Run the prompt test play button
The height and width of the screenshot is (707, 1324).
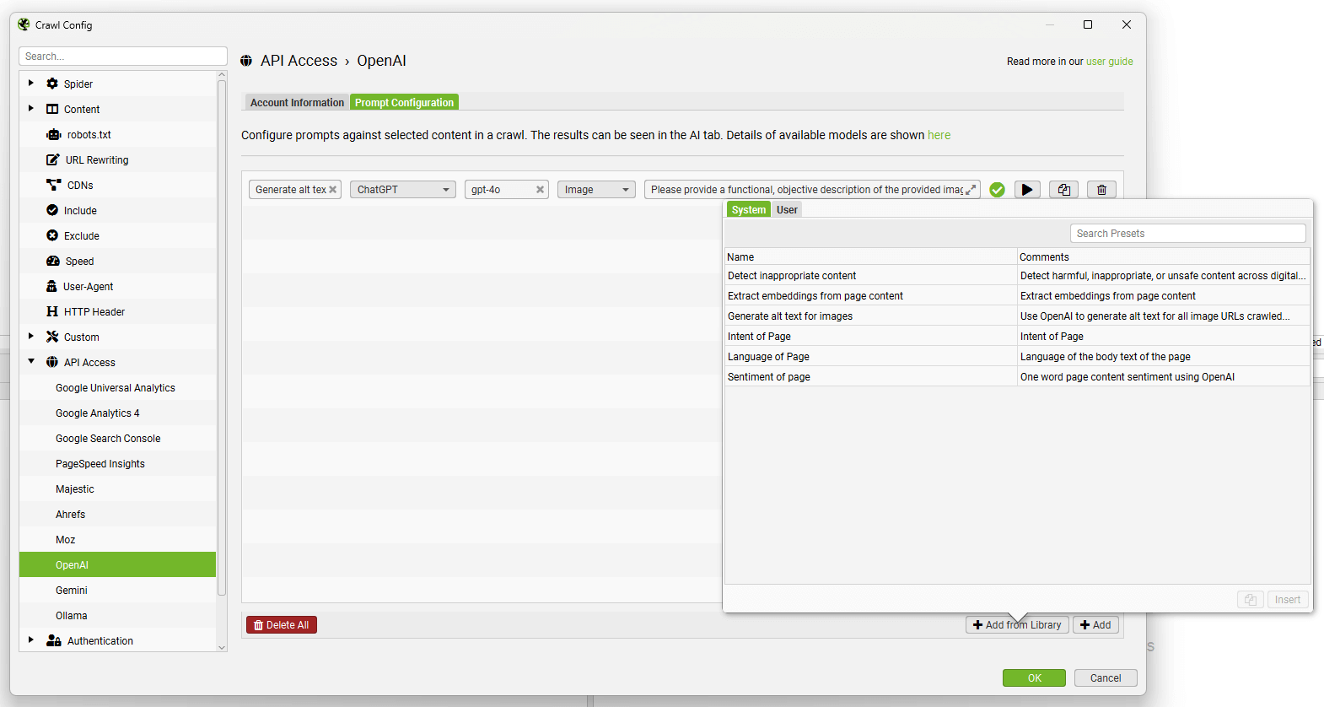1026,190
